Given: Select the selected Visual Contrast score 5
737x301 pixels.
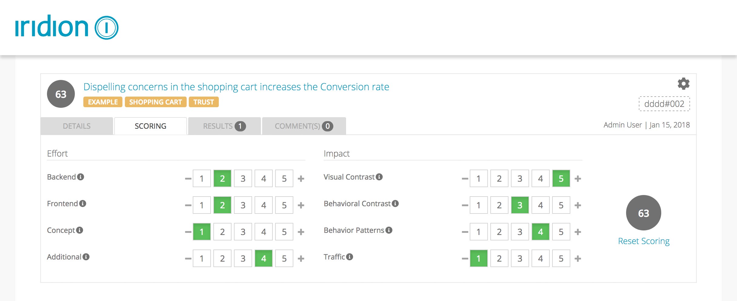Looking at the screenshot, I should (x=561, y=179).
